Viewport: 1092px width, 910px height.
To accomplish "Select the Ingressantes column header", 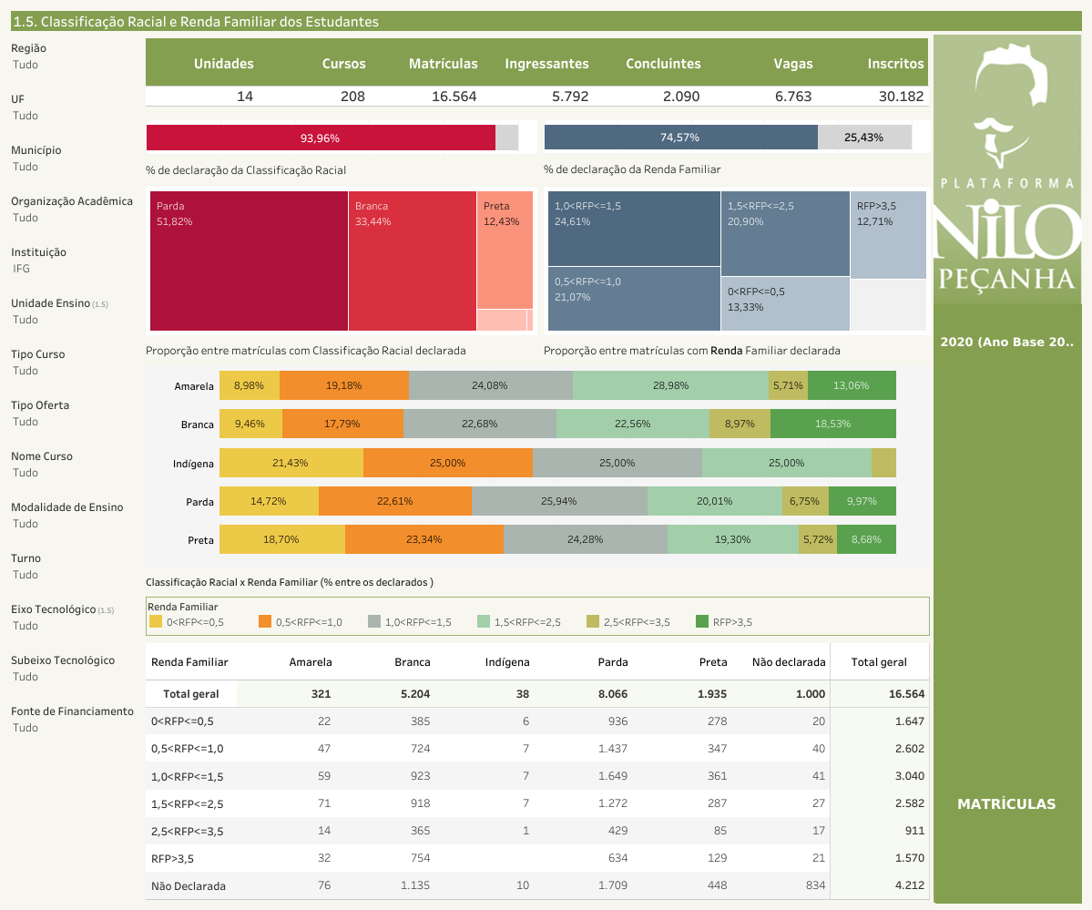I will pos(546,64).
